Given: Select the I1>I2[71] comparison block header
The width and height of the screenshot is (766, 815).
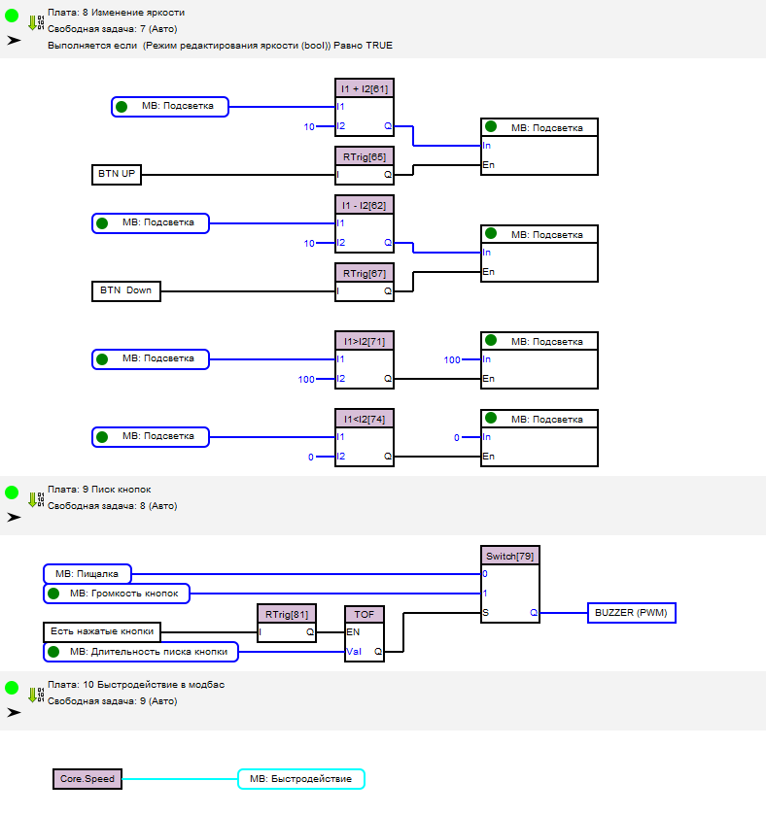Looking at the screenshot, I should [x=365, y=342].
